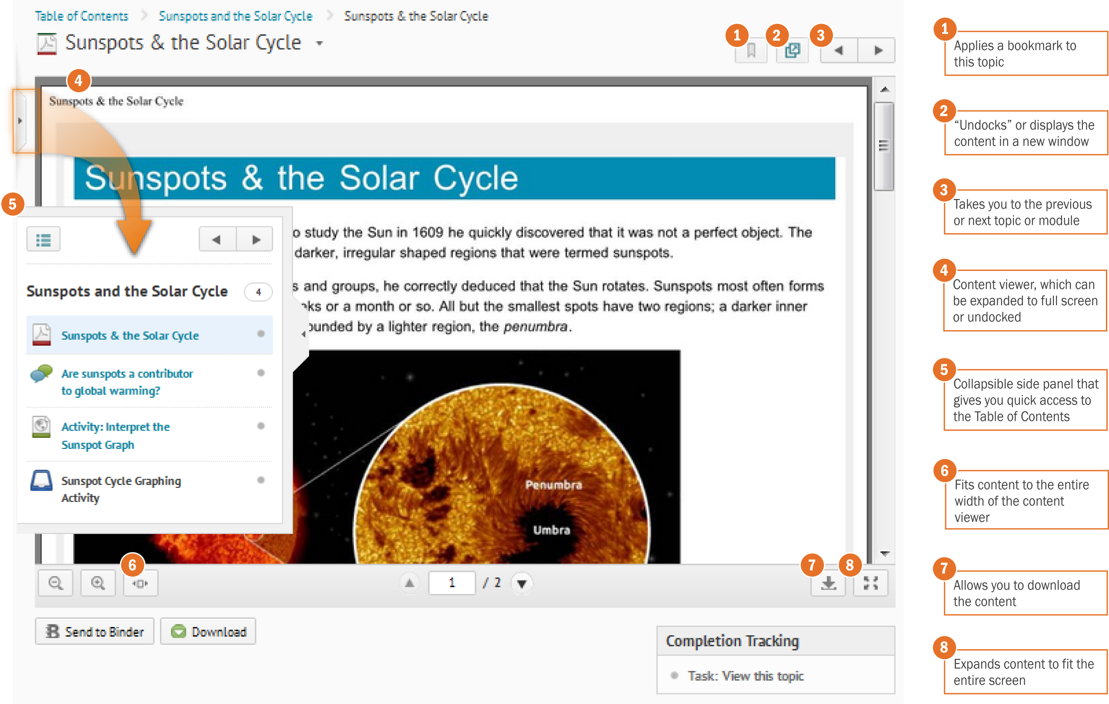Click side panel next arrow button
The width and height of the screenshot is (1109, 704).
click(x=255, y=240)
